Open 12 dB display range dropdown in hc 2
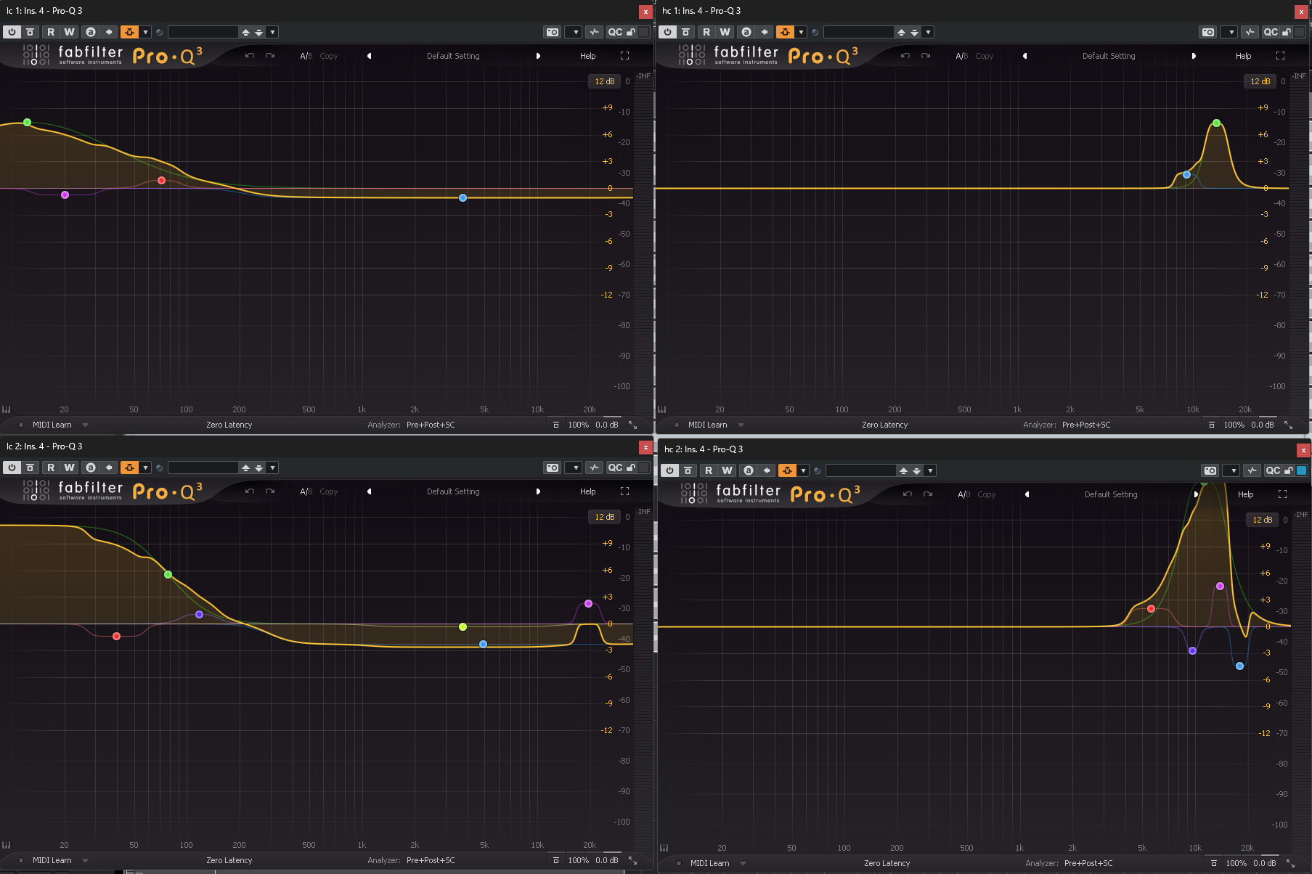This screenshot has height=874, width=1312. [x=1262, y=520]
